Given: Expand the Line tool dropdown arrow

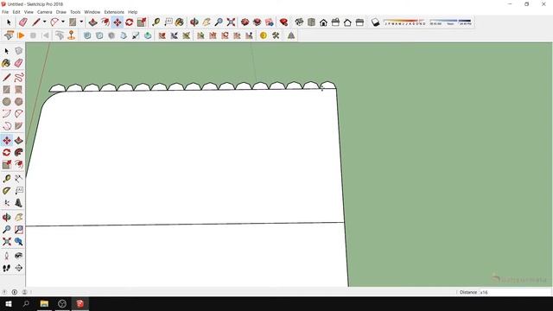Looking at the screenshot, I should click(x=44, y=22).
